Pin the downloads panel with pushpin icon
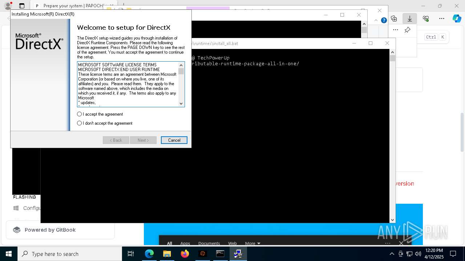Image resolution: width=465 pixels, height=261 pixels. pyautogui.click(x=408, y=30)
